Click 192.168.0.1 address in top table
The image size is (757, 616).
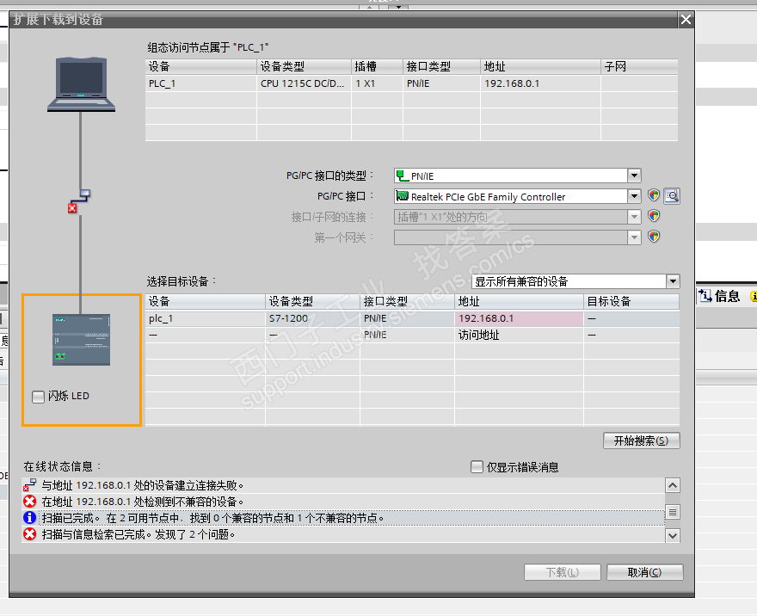[x=540, y=83]
